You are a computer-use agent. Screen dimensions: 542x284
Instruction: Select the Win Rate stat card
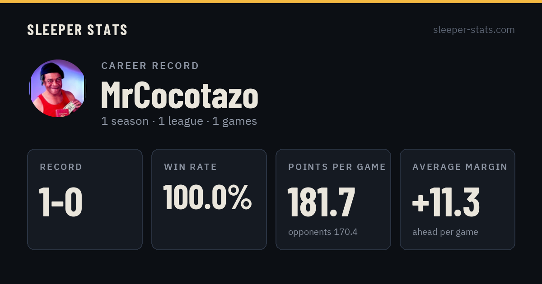pos(209,199)
